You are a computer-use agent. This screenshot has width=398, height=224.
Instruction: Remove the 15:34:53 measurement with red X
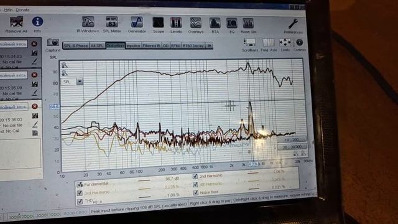pos(34,44)
